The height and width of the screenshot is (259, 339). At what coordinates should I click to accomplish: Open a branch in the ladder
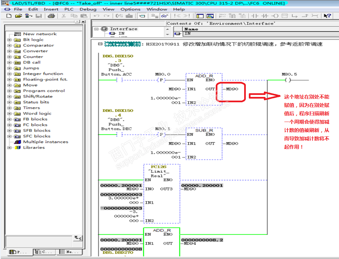point(295,16)
